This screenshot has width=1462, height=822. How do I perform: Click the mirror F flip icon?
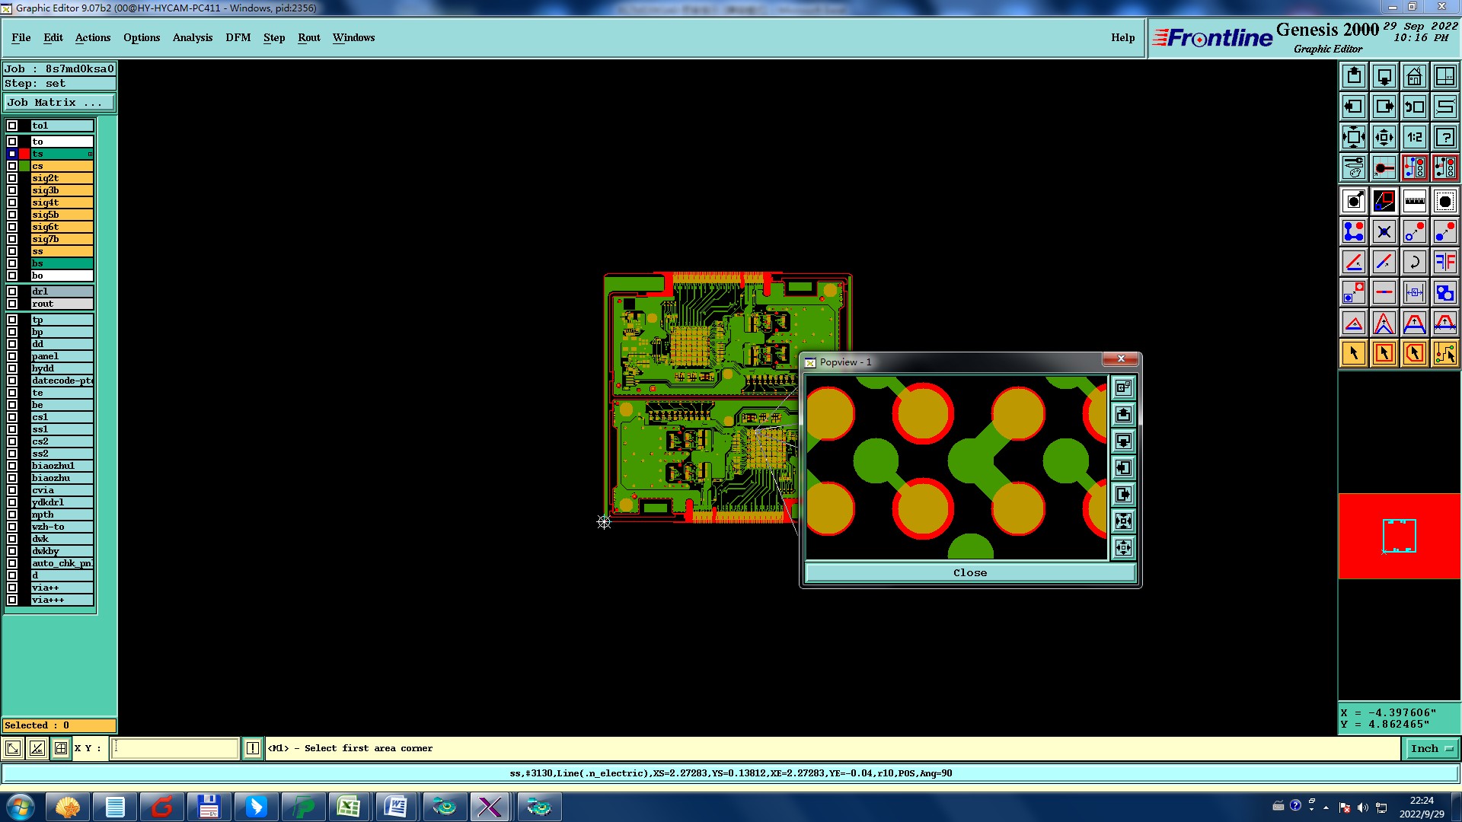1444,262
